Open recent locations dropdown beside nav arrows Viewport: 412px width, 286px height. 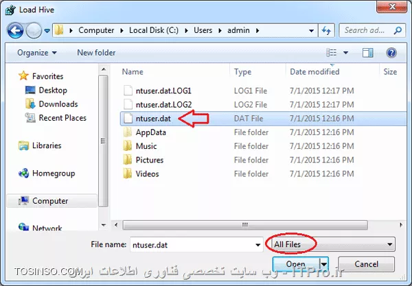(47, 31)
